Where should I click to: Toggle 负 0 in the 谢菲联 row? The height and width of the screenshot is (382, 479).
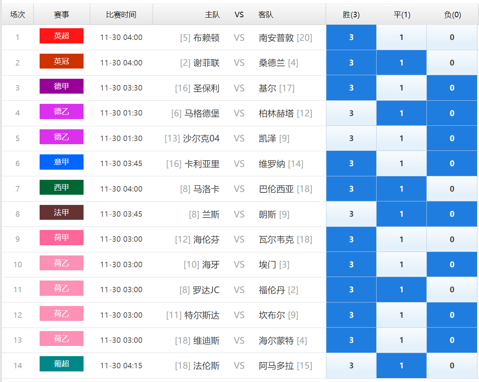tap(452, 63)
